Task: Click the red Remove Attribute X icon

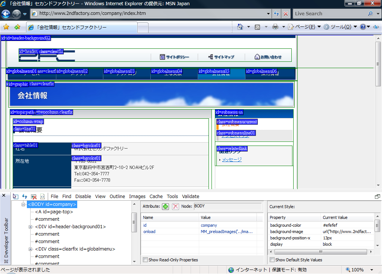Action: (175, 206)
